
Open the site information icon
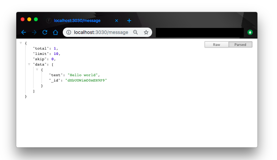point(69,32)
